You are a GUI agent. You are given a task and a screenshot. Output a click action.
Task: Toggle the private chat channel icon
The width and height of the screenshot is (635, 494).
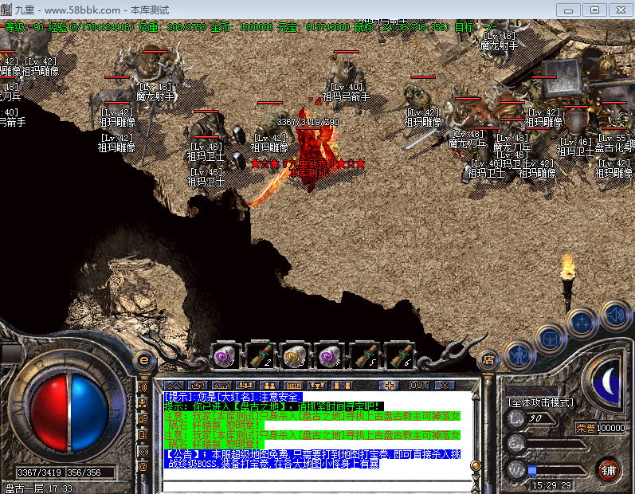pyautogui.click(x=143, y=419)
